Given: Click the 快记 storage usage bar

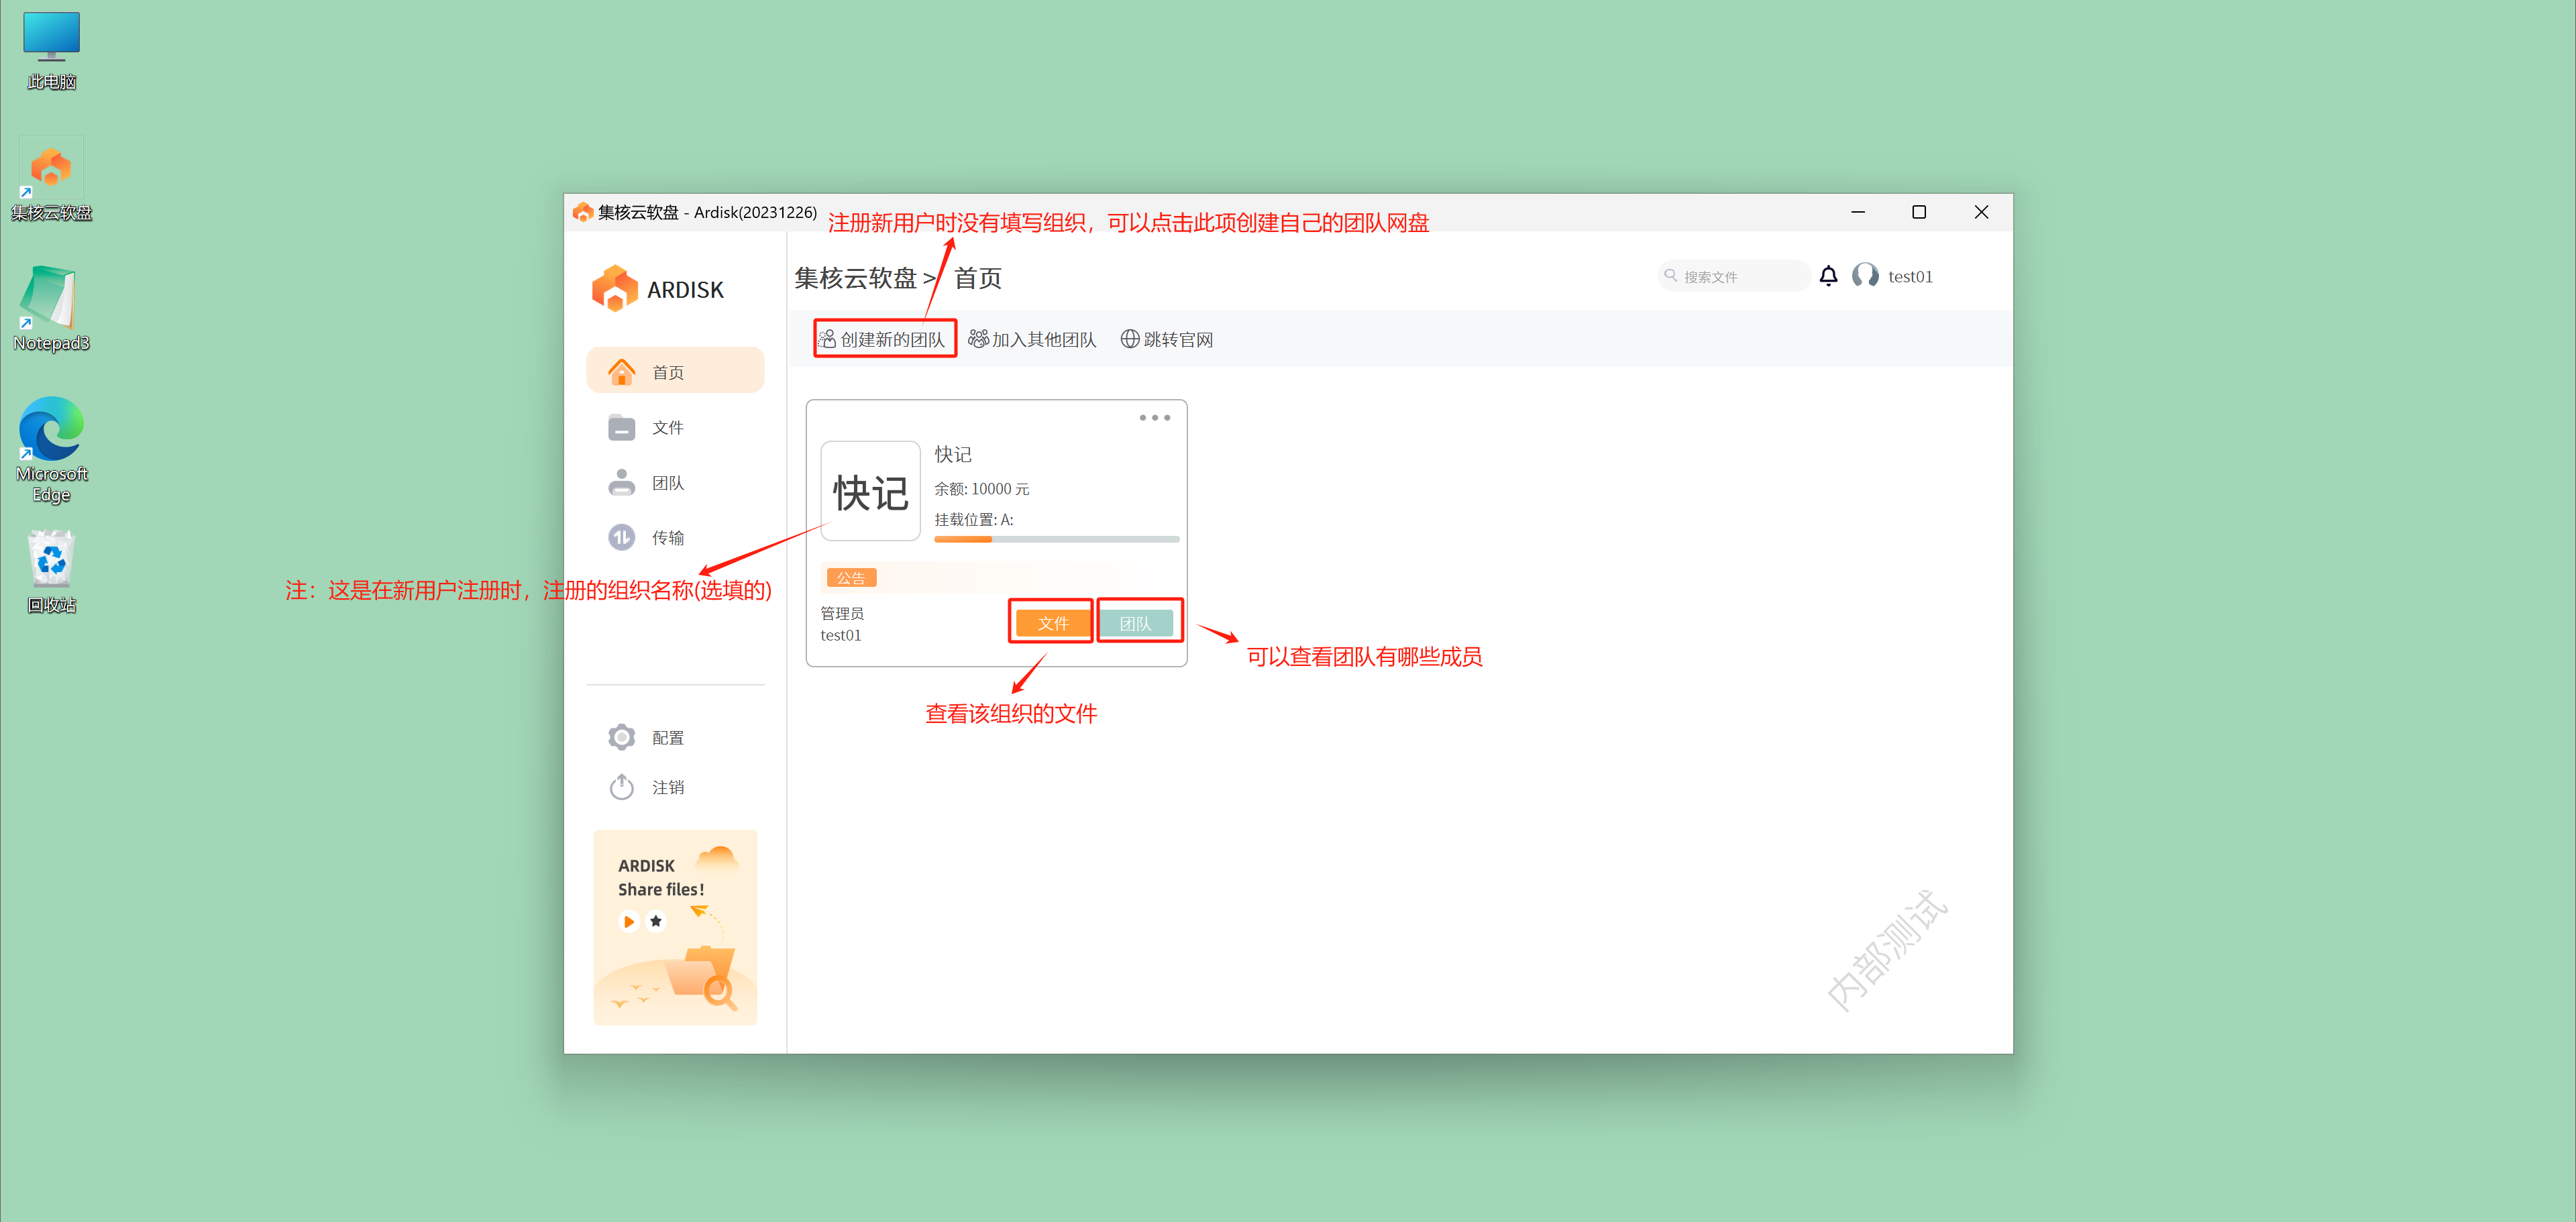Looking at the screenshot, I should coord(1056,539).
